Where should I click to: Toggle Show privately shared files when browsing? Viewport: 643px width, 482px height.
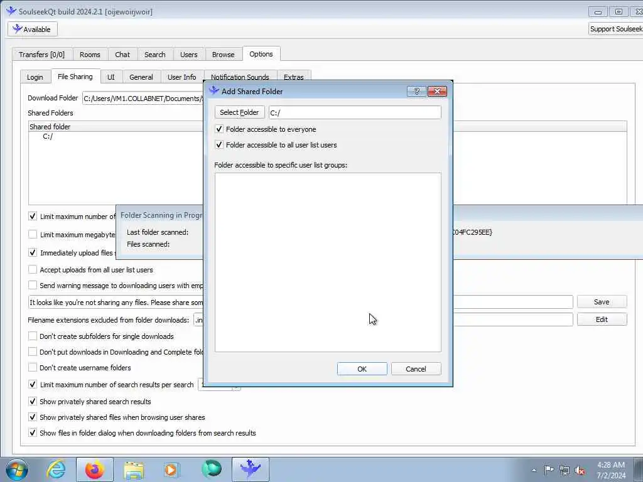tap(33, 417)
